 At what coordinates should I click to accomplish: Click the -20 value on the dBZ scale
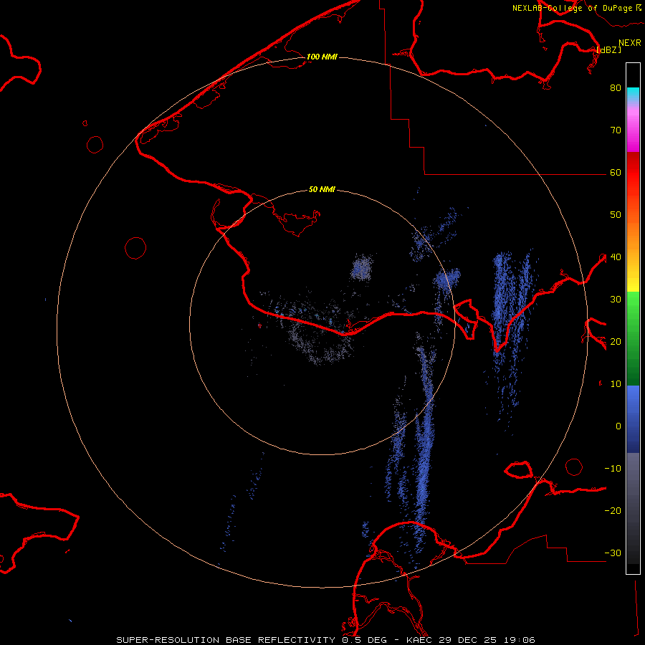613,511
